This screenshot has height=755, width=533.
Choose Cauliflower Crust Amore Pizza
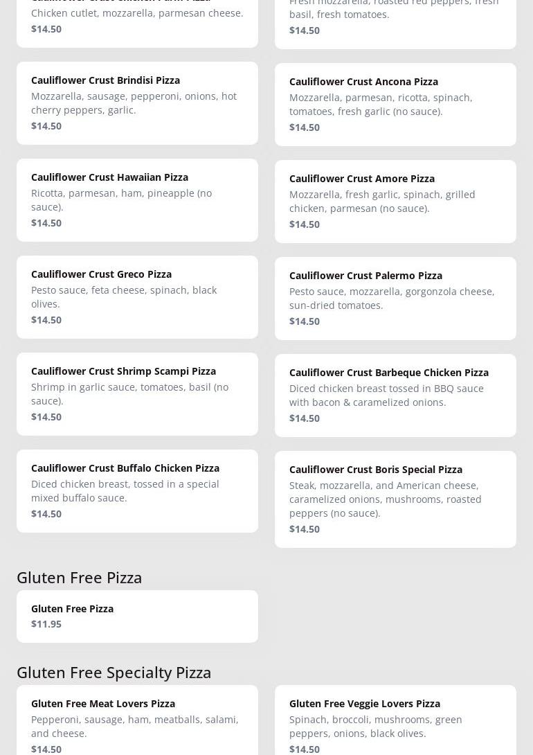395,201
